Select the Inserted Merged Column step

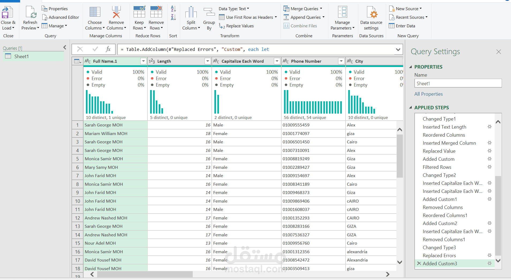pyautogui.click(x=449, y=143)
